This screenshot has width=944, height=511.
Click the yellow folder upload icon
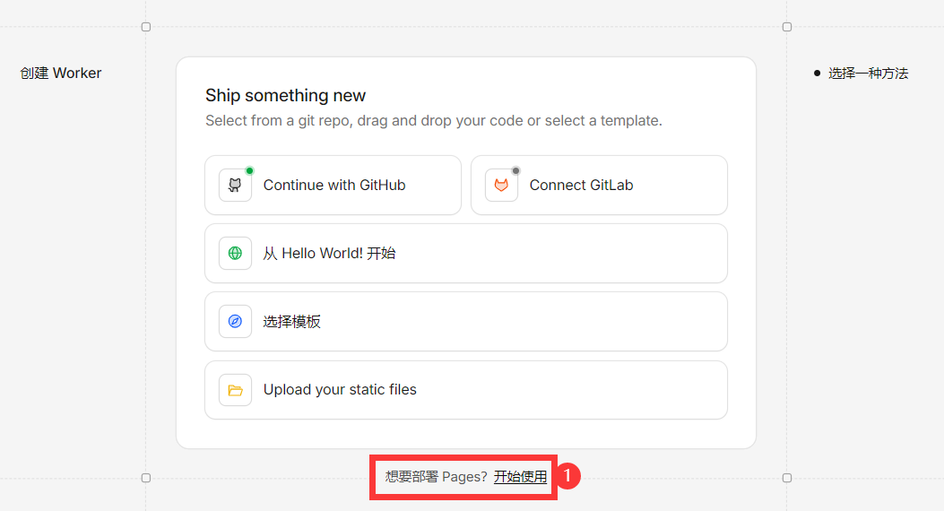[x=235, y=390]
